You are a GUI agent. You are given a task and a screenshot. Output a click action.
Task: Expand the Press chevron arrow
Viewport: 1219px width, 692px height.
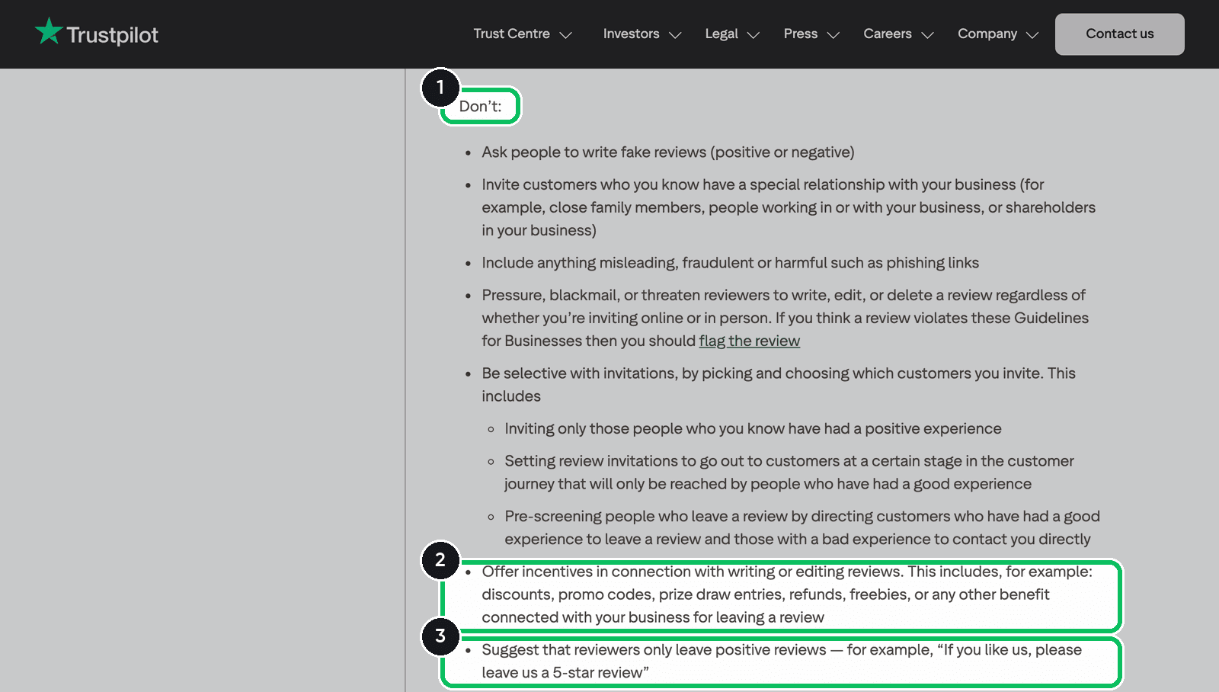(833, 35)
